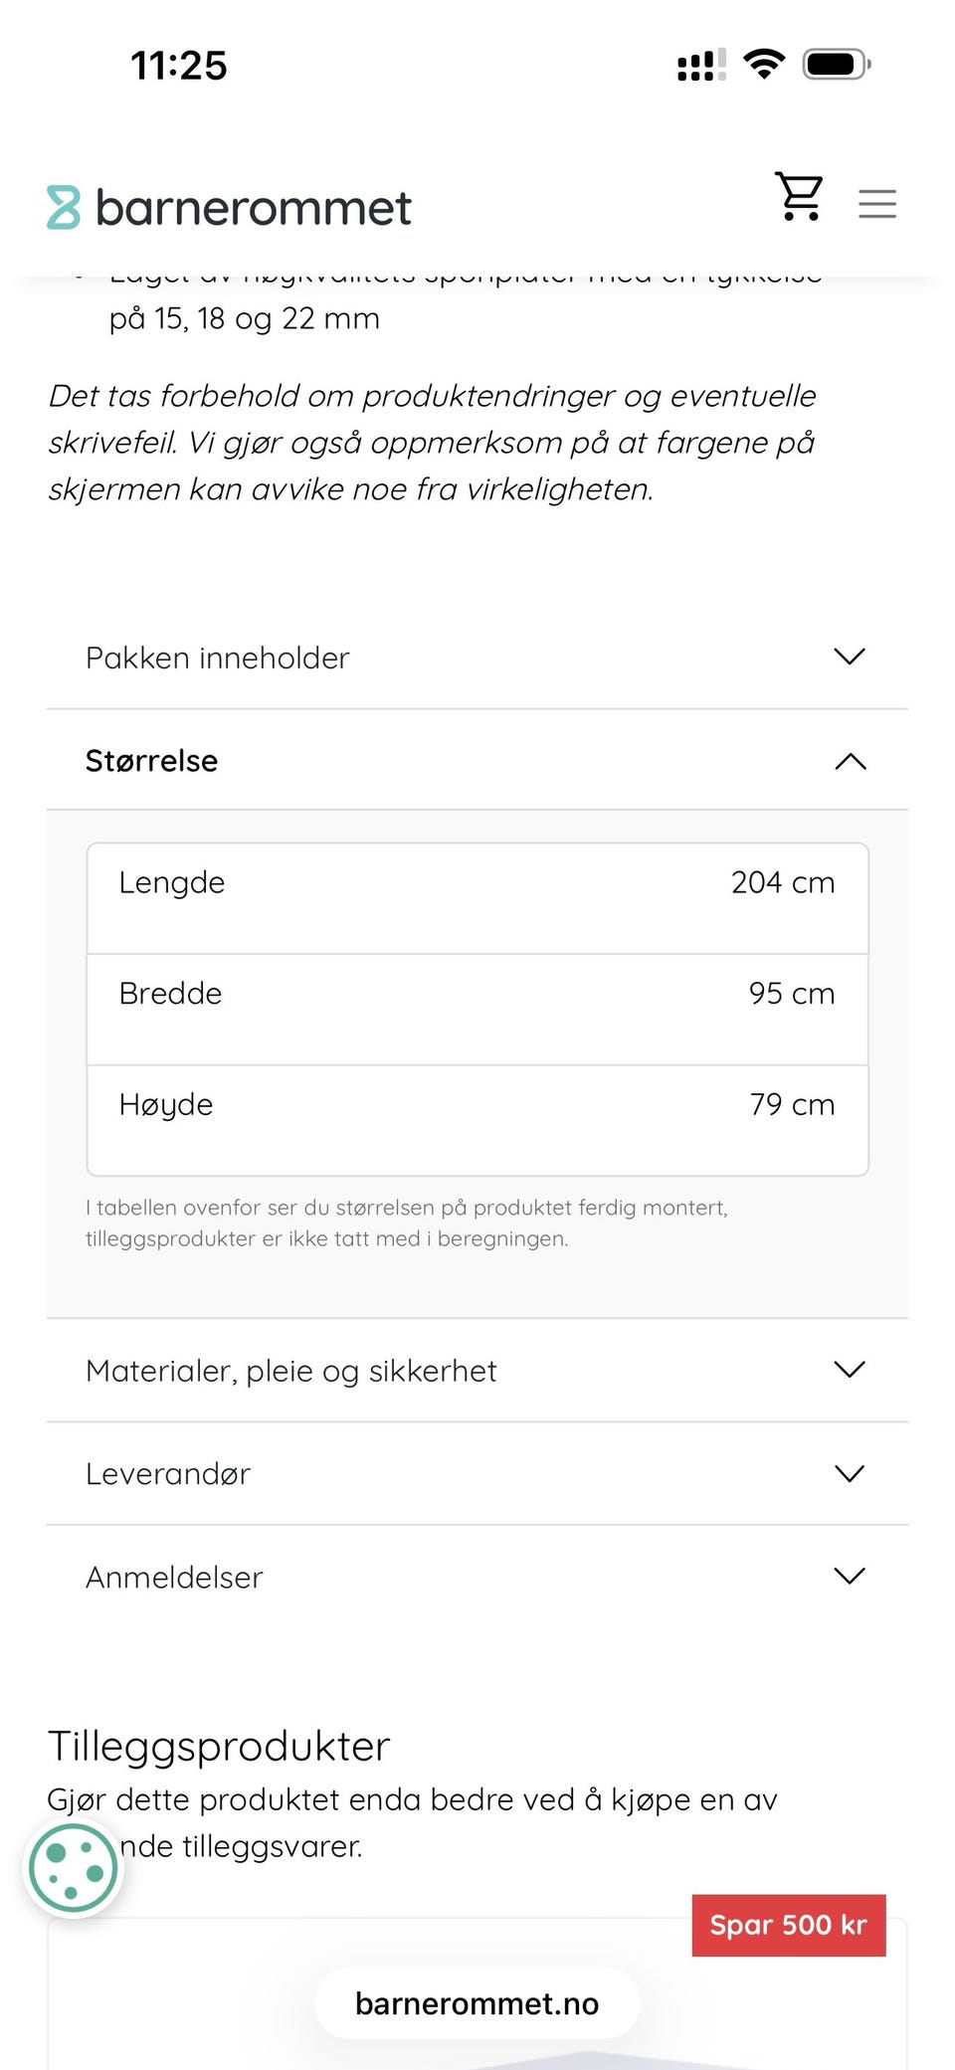Expand the Anmeldelser section chevron
Screen dimensions: 955x2070
point(850,1576)
